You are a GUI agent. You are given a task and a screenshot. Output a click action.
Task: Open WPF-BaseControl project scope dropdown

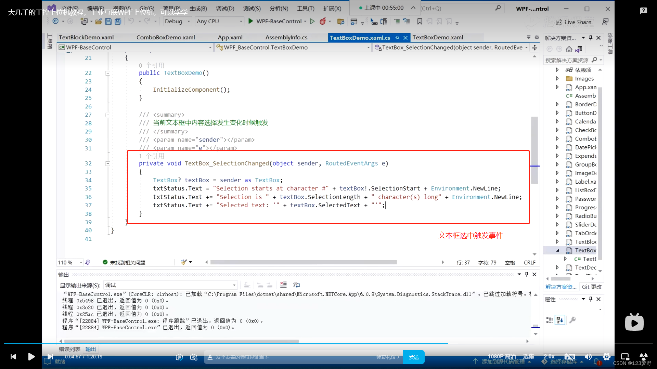coord(135,48)
